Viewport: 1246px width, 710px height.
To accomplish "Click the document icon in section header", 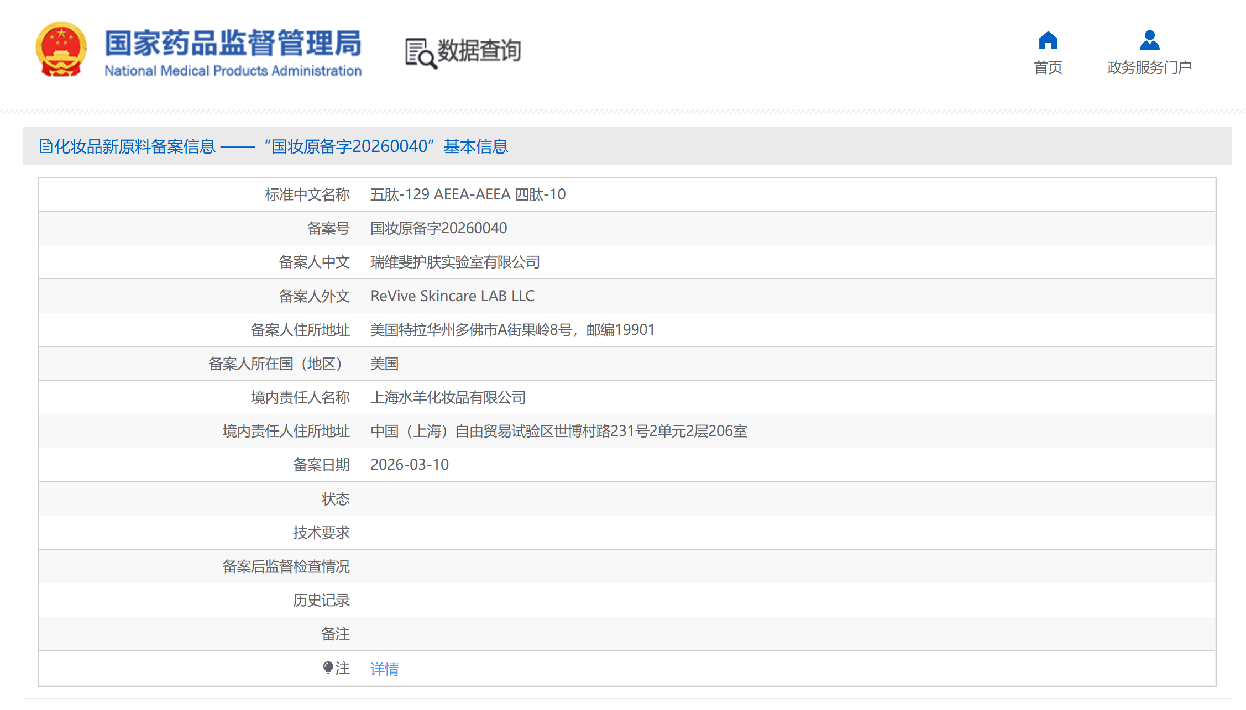I will (x=46, y=146).
